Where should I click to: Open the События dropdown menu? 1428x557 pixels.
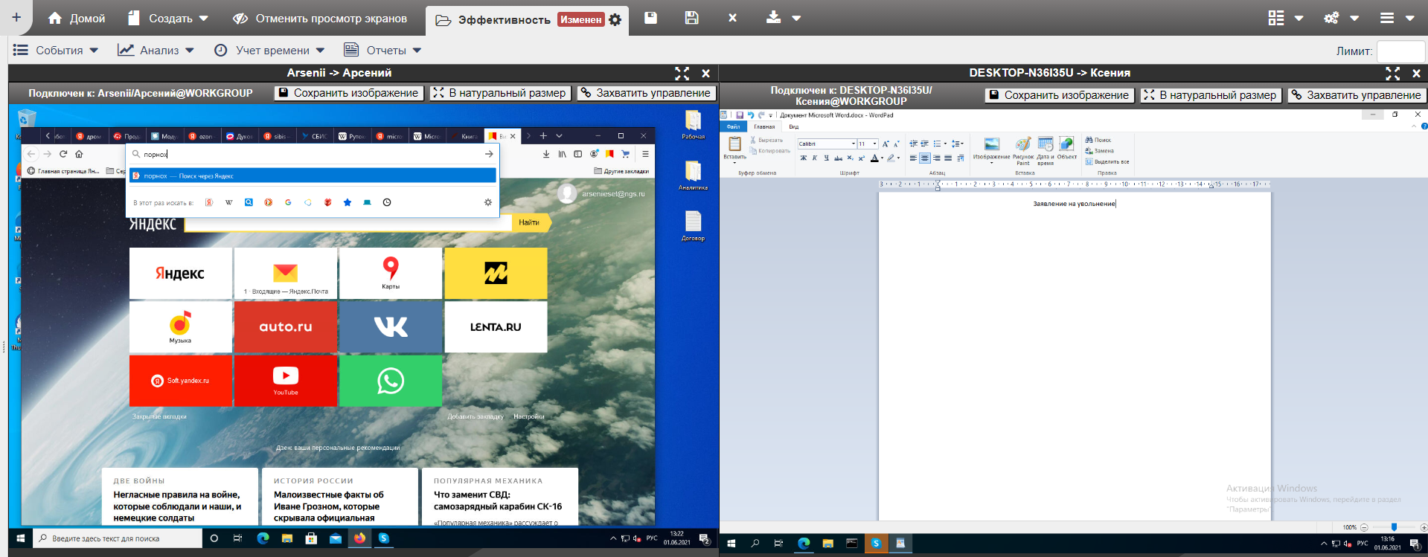56,50
